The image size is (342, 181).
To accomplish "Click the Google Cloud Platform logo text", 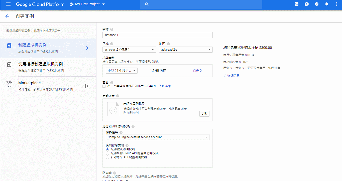I will pyautogui.click(x=40, y=4).
